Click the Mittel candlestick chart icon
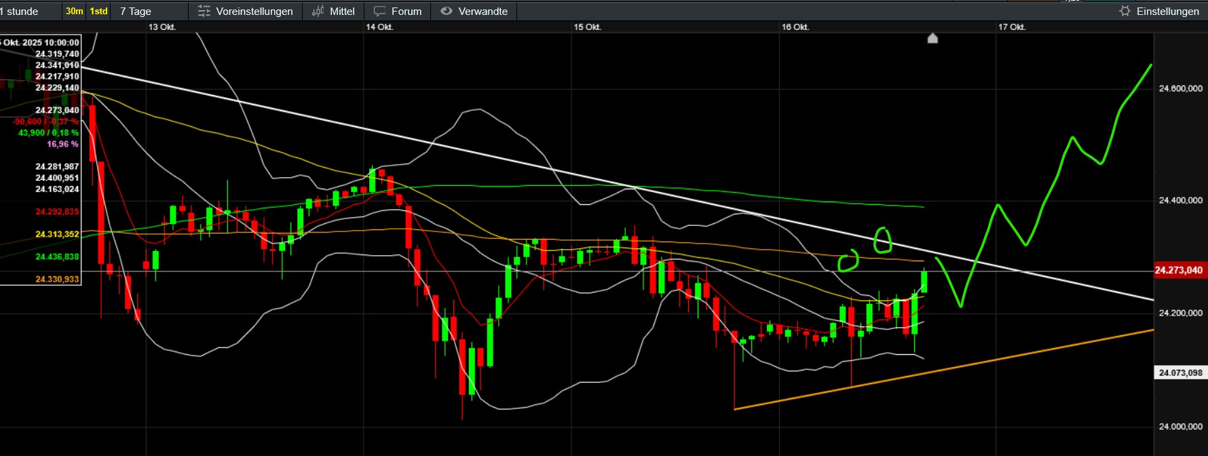Image resolution: width=1208 pixels, height=456 pixels. click(x=318, y=12)
